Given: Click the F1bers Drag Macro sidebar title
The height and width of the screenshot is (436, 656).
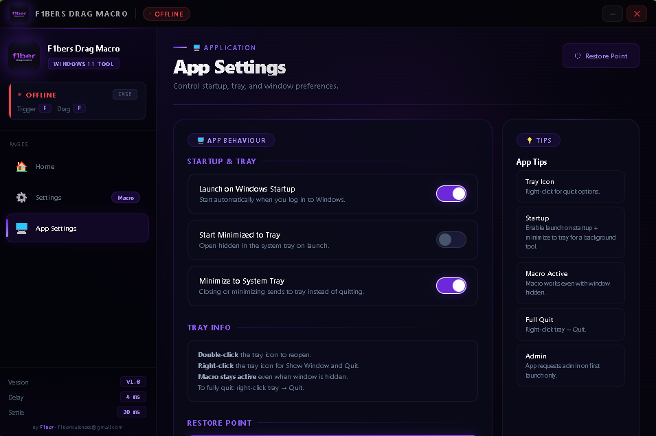Looking at the screenshot, I should 84,49.
